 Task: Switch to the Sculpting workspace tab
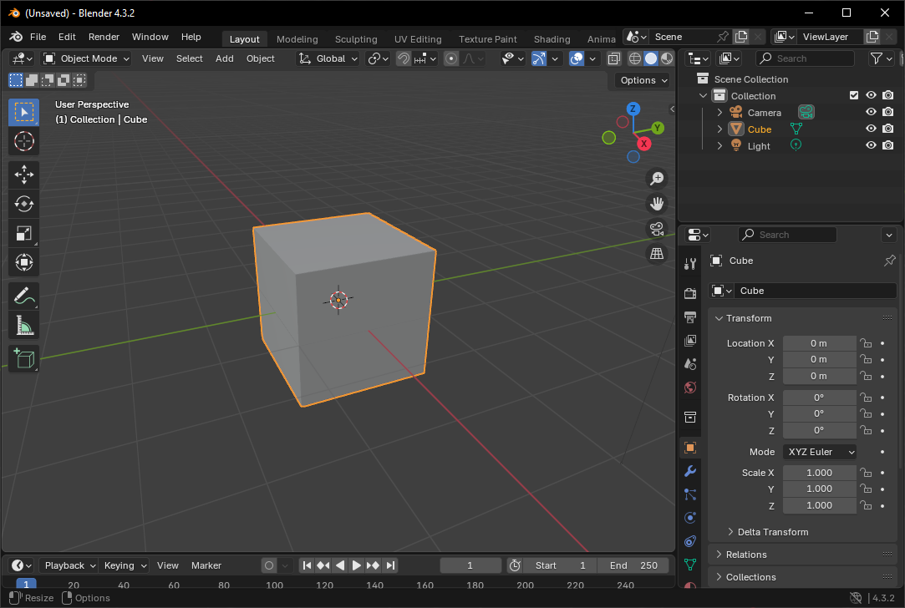click(356, 39)
